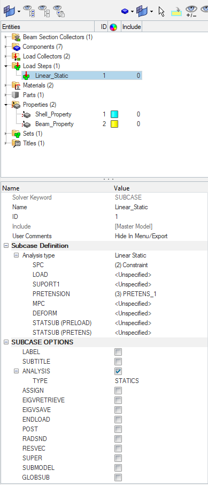The image size is (208, 485).
Task: Enable the GLOBSUB checkbox
Action: coord(118,477)
